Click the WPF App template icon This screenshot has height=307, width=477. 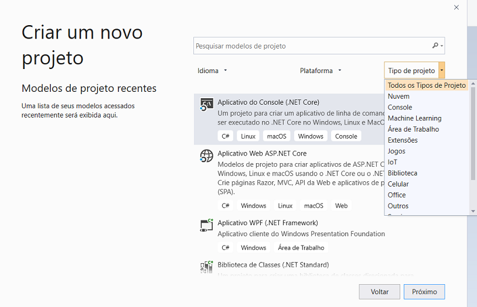click(206, 225)
